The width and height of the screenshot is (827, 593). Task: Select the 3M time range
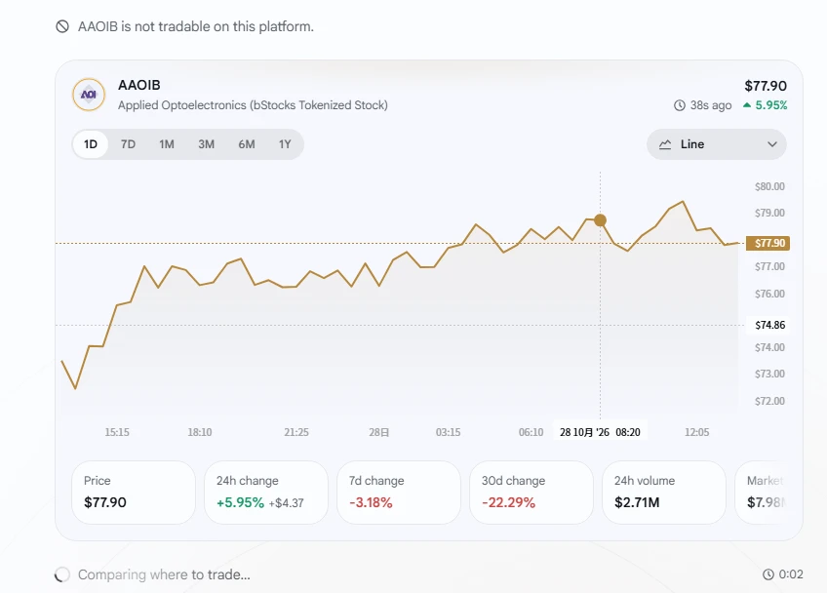(206, 144)
